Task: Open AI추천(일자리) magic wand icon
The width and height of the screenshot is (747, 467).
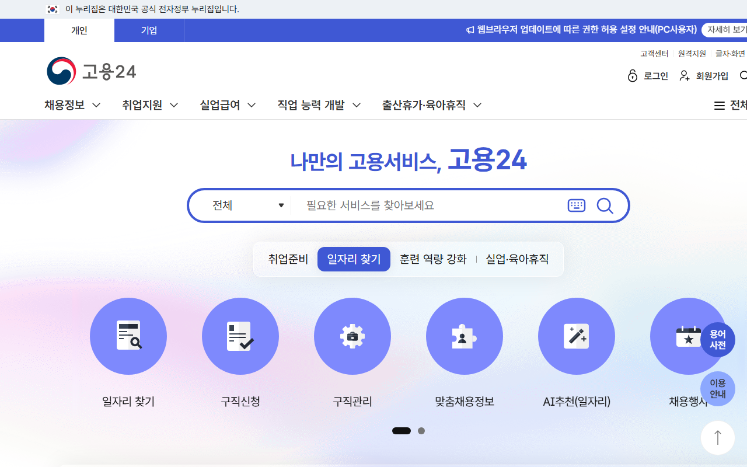Action: coord(577,336)
